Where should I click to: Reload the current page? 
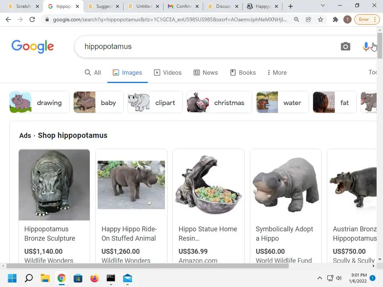coord(32,19)
